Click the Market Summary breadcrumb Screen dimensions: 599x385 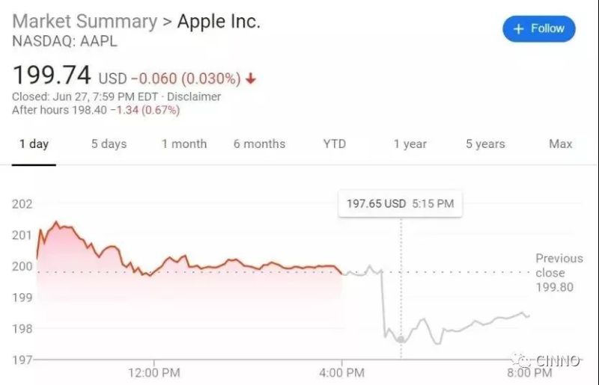84,22
